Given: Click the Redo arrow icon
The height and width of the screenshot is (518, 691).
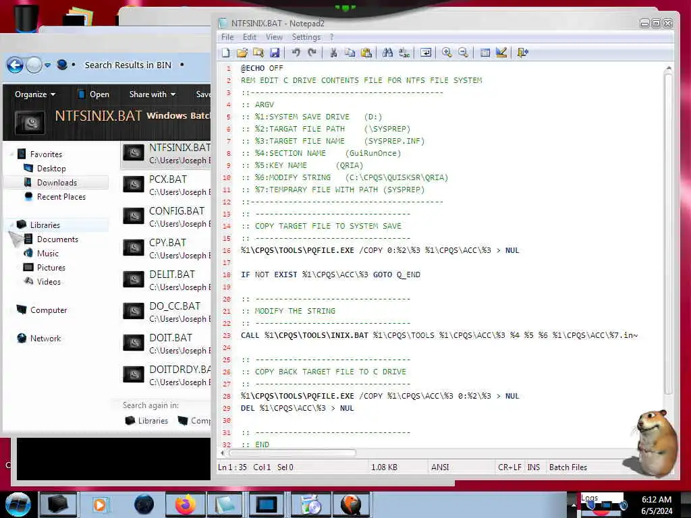Looking at the screenshot, I should click(312, 53).
